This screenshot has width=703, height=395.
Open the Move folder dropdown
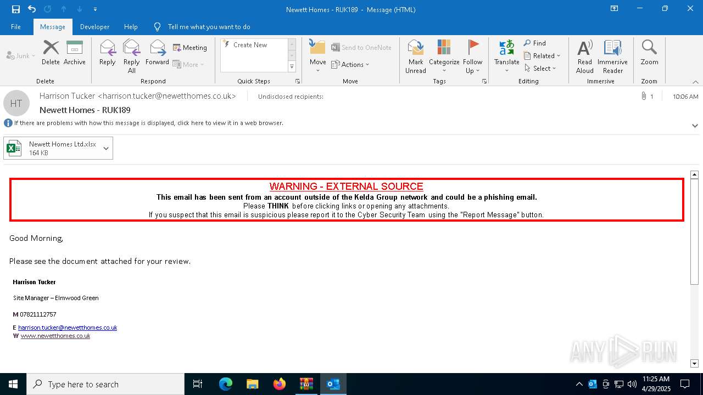tap(318, 56)
